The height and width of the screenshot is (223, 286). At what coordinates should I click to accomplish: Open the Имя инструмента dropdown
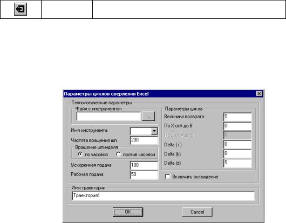154,131
